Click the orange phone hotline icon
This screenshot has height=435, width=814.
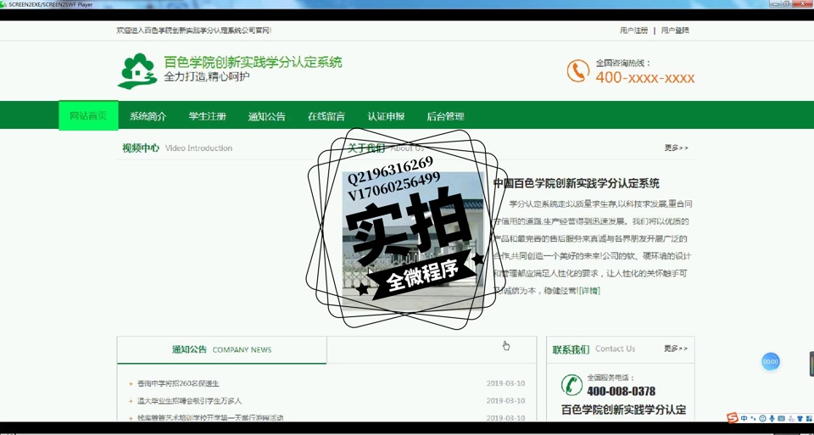tap(577, 71)
